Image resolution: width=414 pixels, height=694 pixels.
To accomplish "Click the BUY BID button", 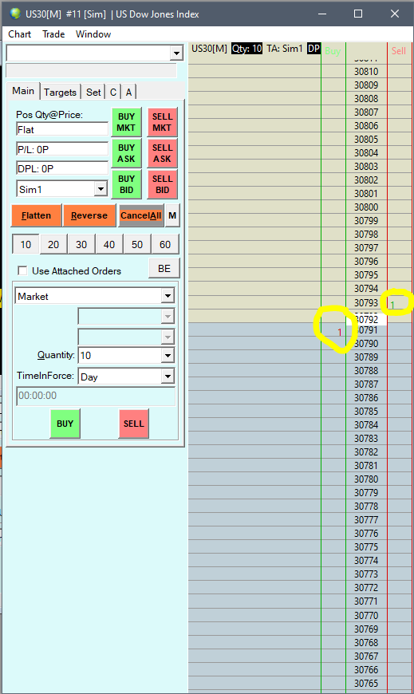I will 126,184.
